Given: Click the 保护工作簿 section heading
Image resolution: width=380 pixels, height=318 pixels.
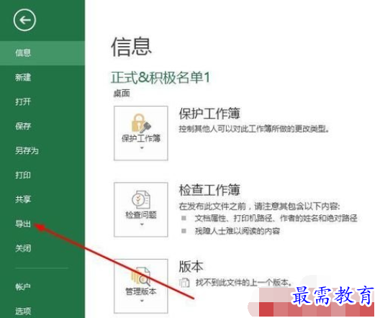Looking at the screenshot, I should pyautogui.click(x=209, y=114).
